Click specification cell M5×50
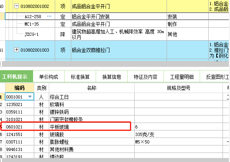Image resolution: width=230 pixels, height=162 pixels. pos(178,142)
